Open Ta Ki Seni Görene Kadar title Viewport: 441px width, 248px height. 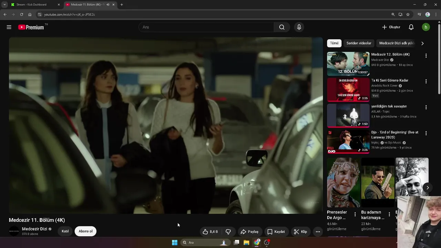pos(390,80)
